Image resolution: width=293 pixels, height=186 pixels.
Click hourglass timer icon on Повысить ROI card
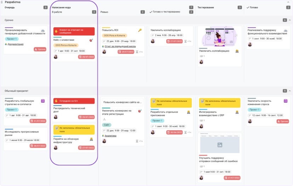point(137,52)
